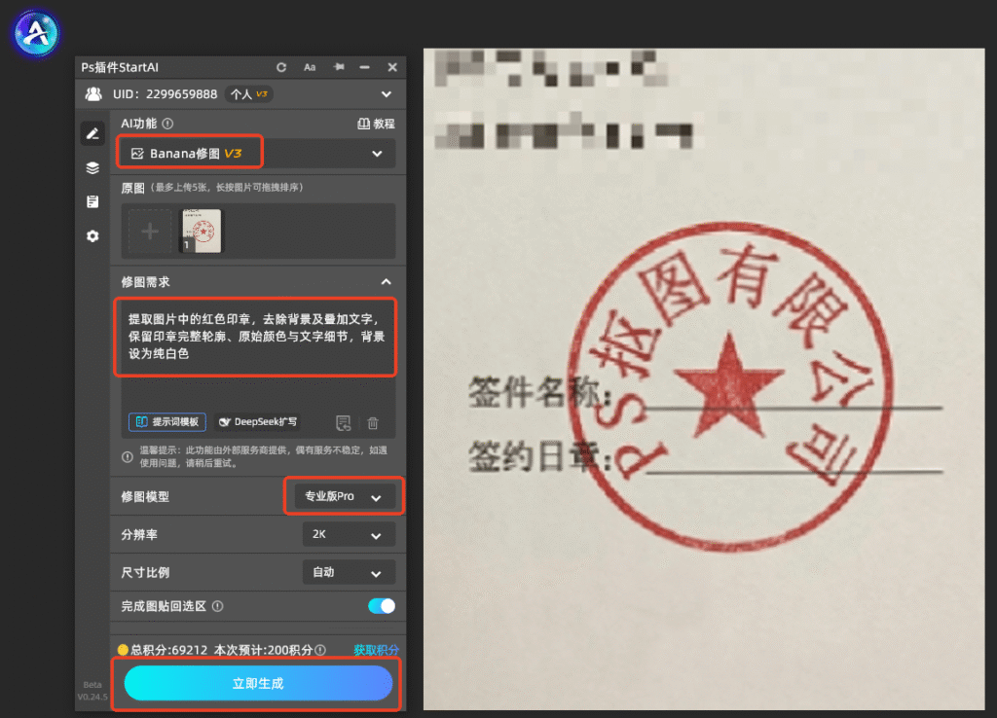Viewport: 997px width, 718px height.
Task: Click the DeepSeek扩写 expand button
Action: click(x=257, y=422)
